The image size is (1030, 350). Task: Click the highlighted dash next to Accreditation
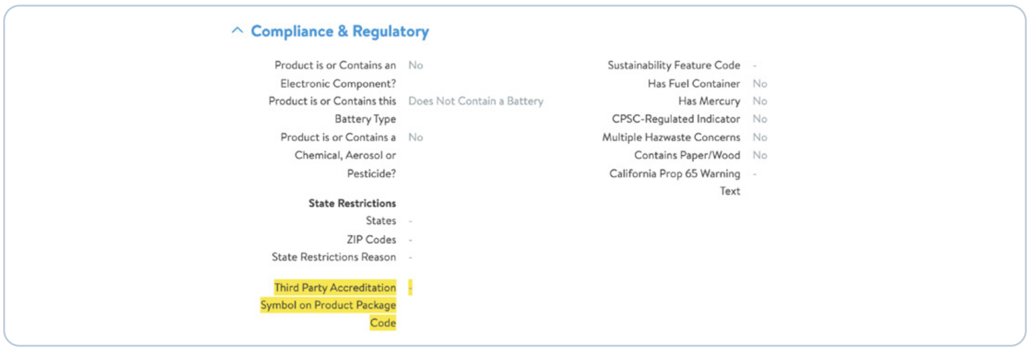pyautogui.click(x=410, y=288)
